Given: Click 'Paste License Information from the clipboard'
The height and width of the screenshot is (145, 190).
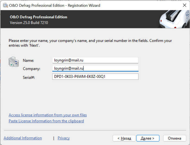Looking at the screenshot, I should (46, 121).
